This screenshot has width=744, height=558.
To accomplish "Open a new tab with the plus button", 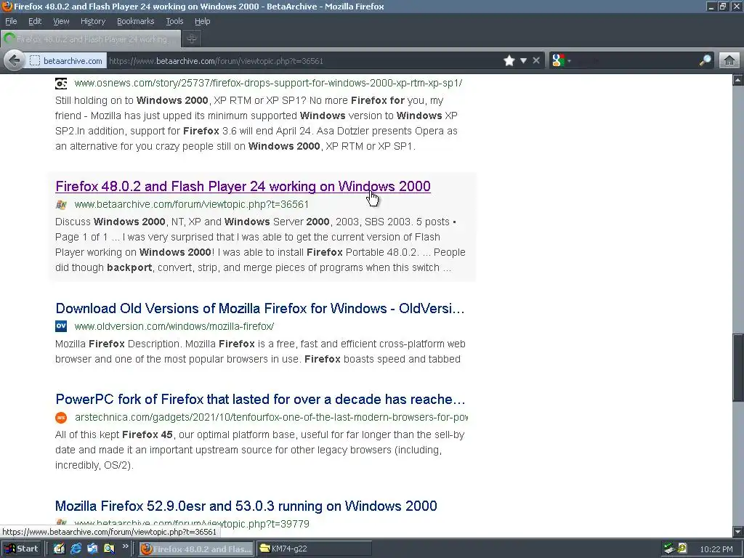I will [192, 39].
